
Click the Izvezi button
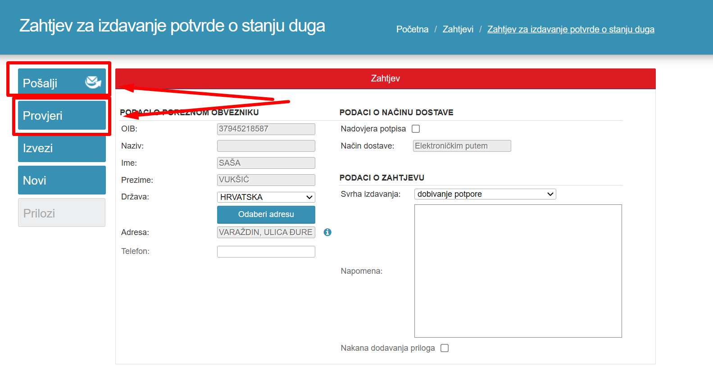coord(62,148)
